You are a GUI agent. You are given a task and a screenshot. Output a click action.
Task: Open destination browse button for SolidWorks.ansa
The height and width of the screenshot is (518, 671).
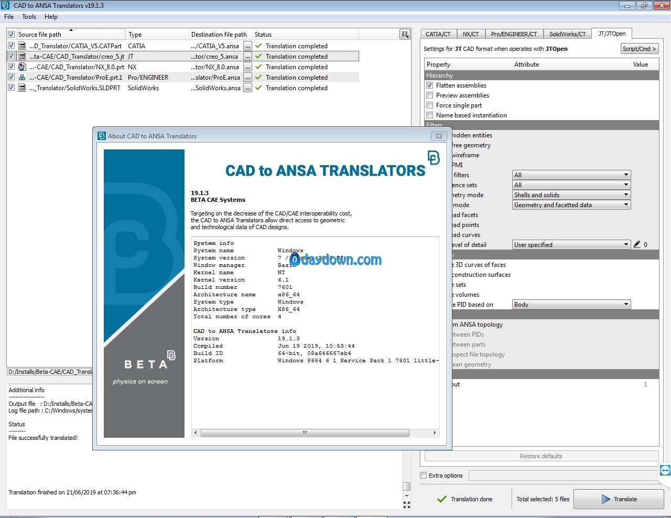[x=247, y=88]
